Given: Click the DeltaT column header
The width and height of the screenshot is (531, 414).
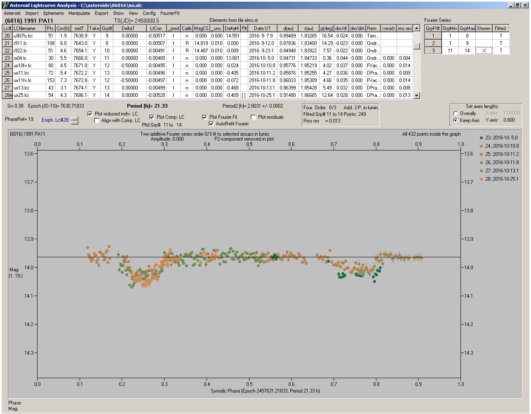Looking at the screenshot, I should [x=130, y=28].
